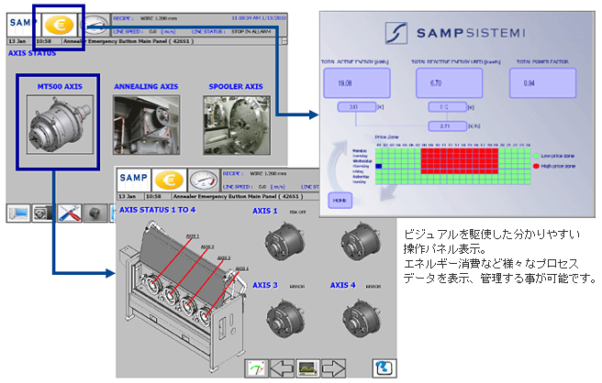This screenshot has height=383, width=602.
Task: Select the total power factor field showing 0.94
Action: (543, 83)
